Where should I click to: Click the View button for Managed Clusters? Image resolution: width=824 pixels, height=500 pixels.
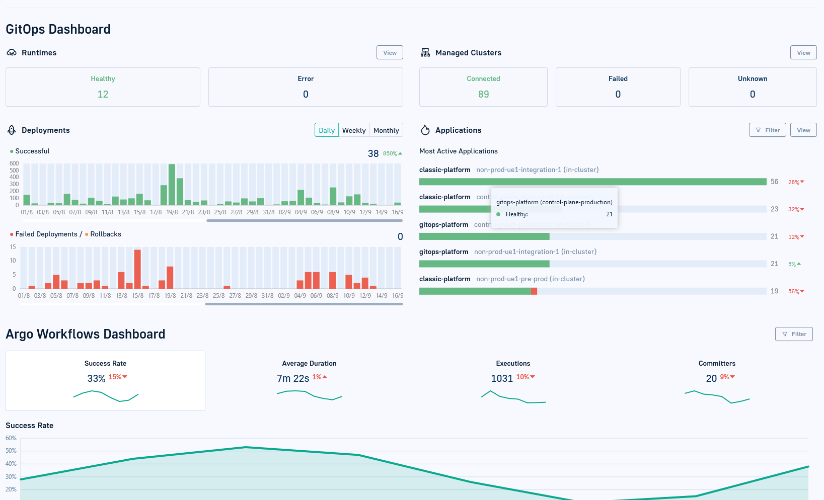pos(803,52)
